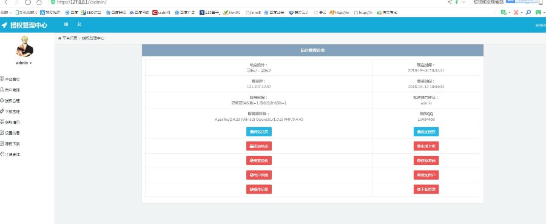Click red 添加用户 button
The image size is (546, 224).
(426, 175)
